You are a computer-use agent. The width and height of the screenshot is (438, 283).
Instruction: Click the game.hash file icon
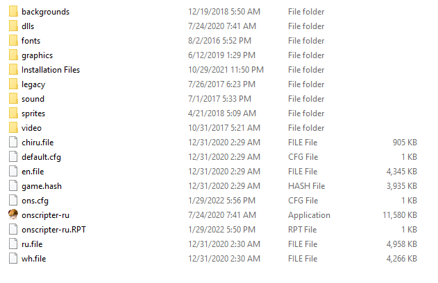pyautogui.click(x=13, y=186)
